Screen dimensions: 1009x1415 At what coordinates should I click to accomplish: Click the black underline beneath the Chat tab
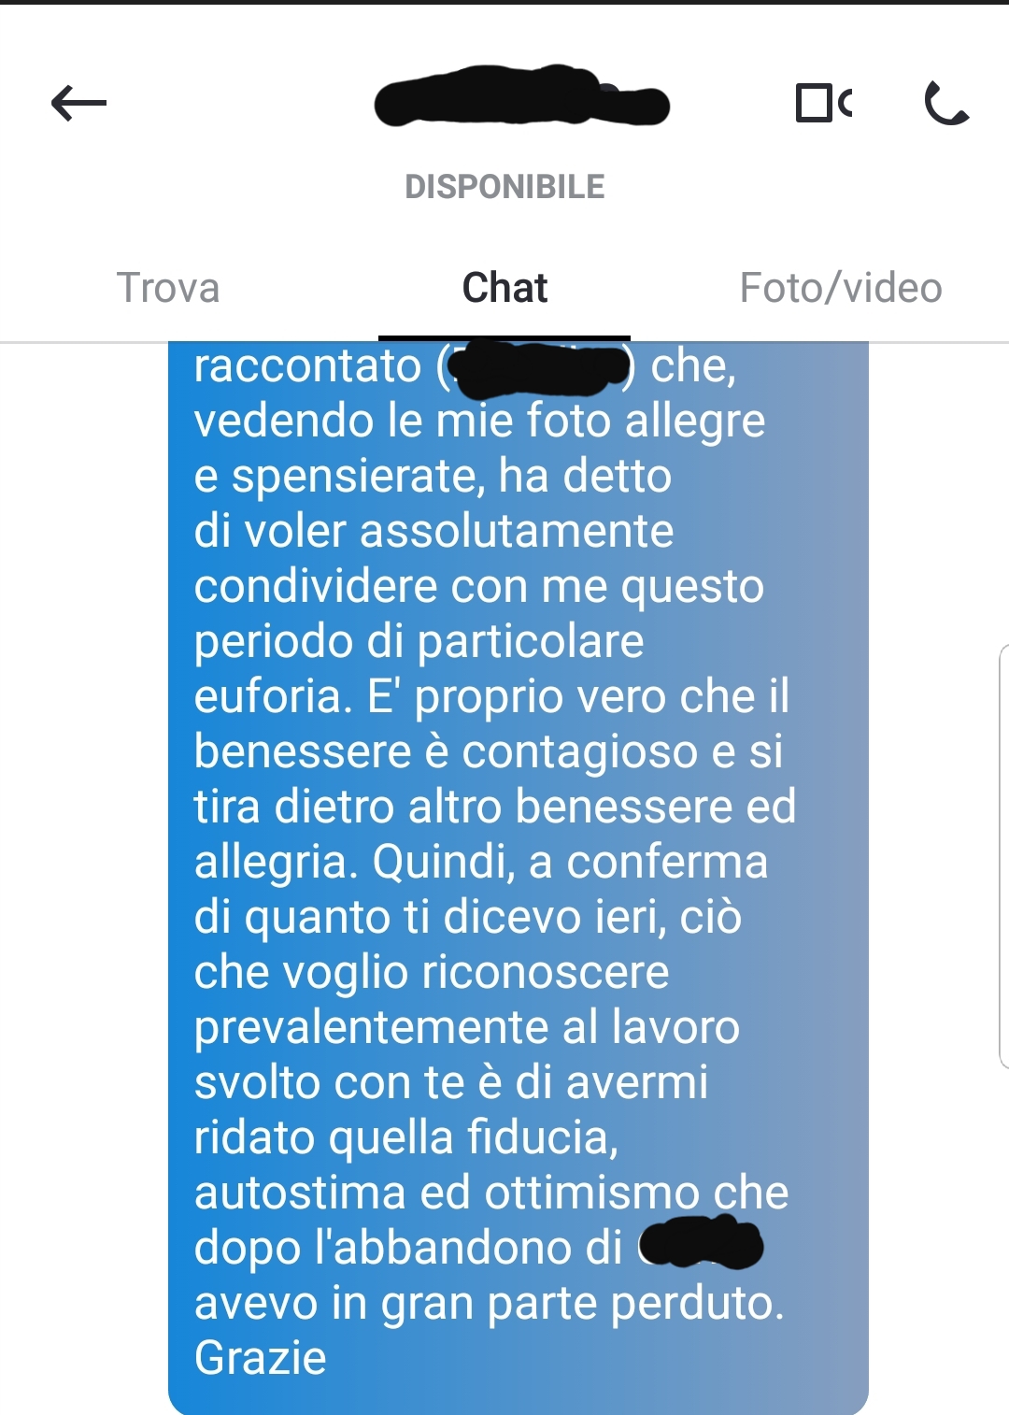pyautogui.click(x=504, y=338)
